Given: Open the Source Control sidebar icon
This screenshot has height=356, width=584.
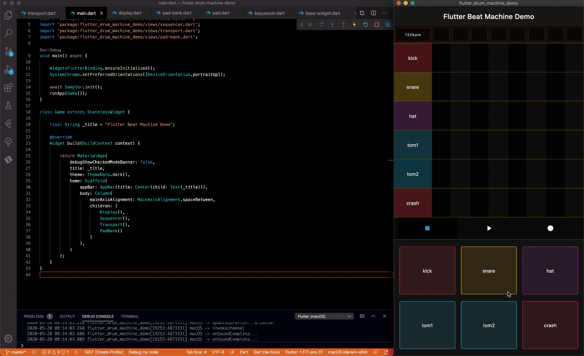Looking at the screenshot, I should click(8, 51).
